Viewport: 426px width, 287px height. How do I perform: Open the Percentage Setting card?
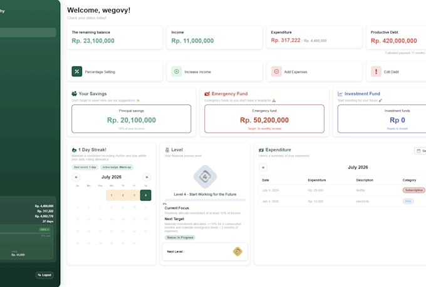(x=115, y=72)
